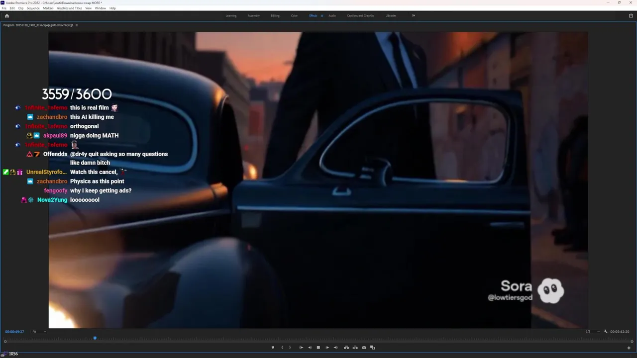Viewport: 637px width, 358px height.
Task: Click the 00:00:49:27 playhead timecode
Action: [x=14, y=332]
